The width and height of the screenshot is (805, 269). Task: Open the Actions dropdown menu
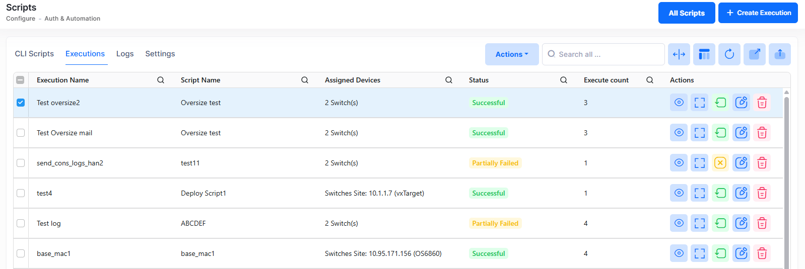(x=512, y=54)
